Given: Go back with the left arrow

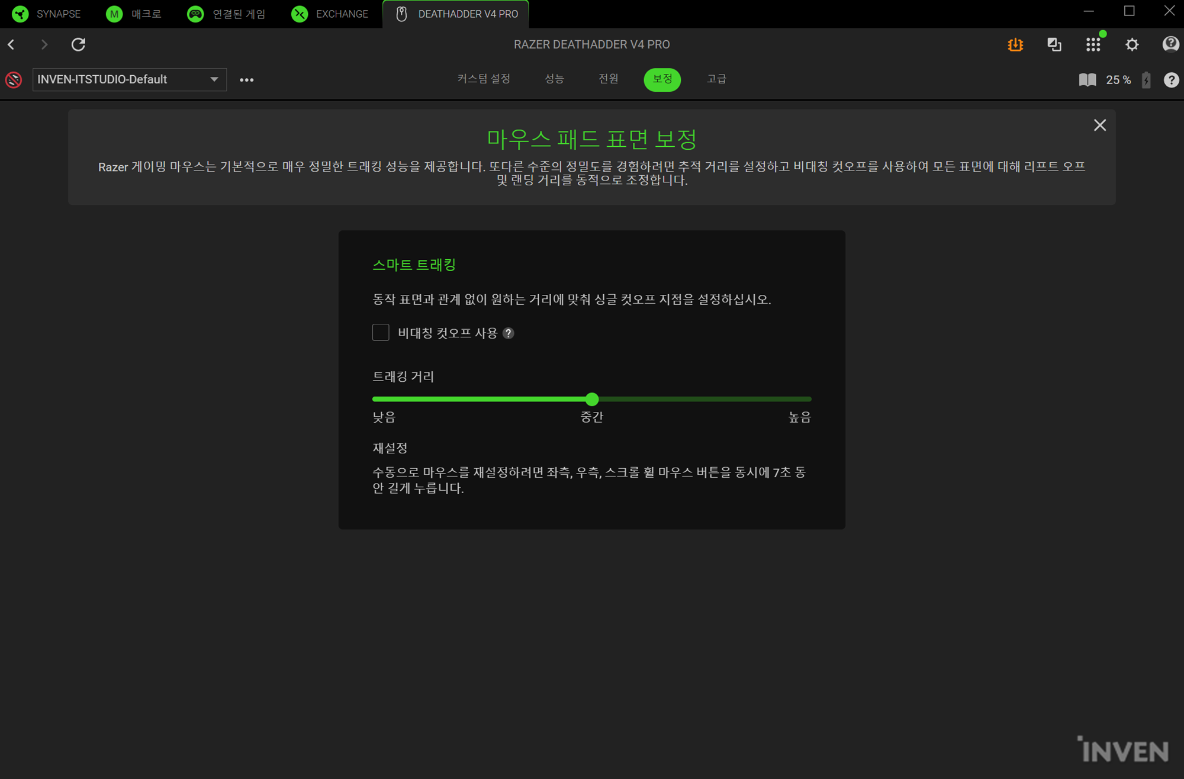Looking at the screenshot, I should click(x=11, y=44).
